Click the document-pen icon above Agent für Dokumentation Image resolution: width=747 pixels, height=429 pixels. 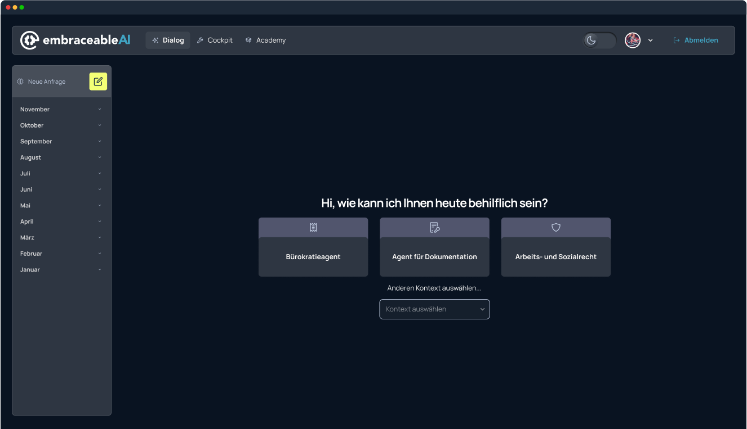(434, 227)
